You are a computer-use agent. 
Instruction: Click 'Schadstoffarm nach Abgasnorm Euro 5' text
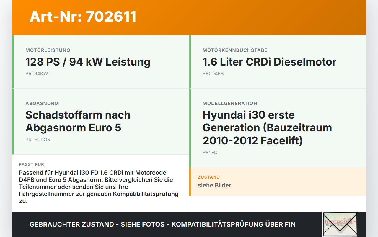coord(78,121)
